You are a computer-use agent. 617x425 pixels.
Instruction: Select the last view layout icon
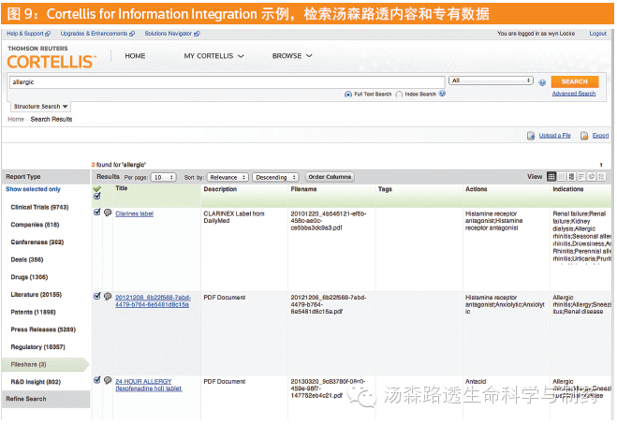(x=601, y=177)
